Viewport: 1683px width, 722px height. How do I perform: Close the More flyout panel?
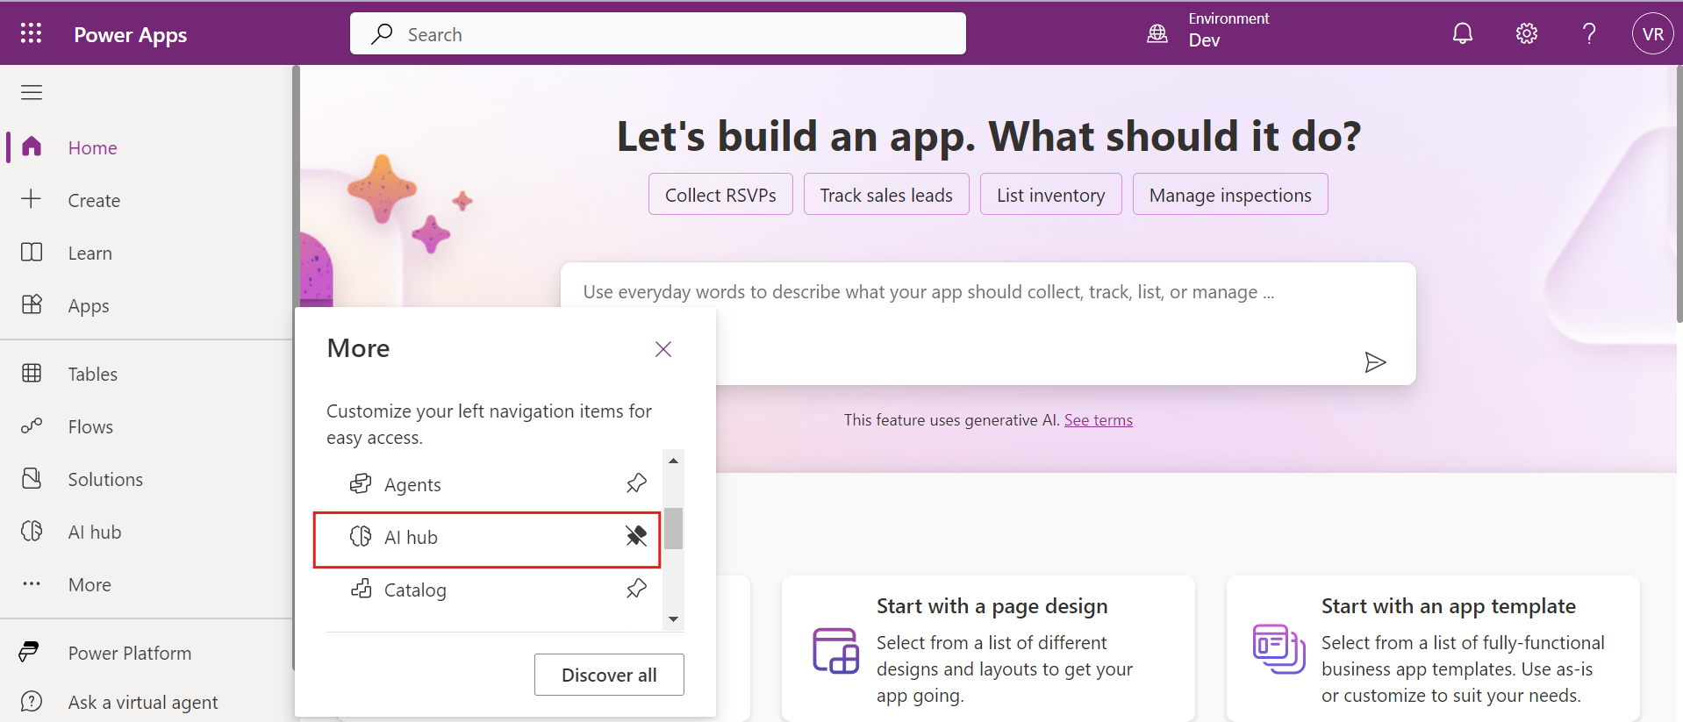coord(663,349)
